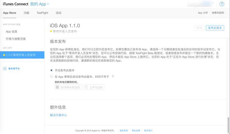Open the 活动 tab

(x=58, y=13)
